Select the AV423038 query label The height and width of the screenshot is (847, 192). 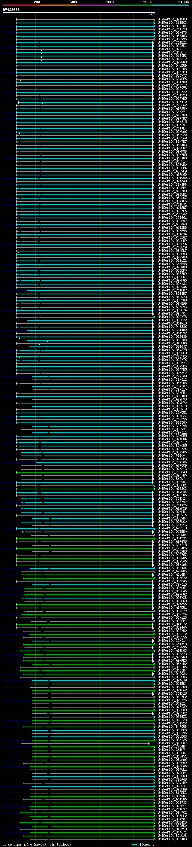point(11,10)
